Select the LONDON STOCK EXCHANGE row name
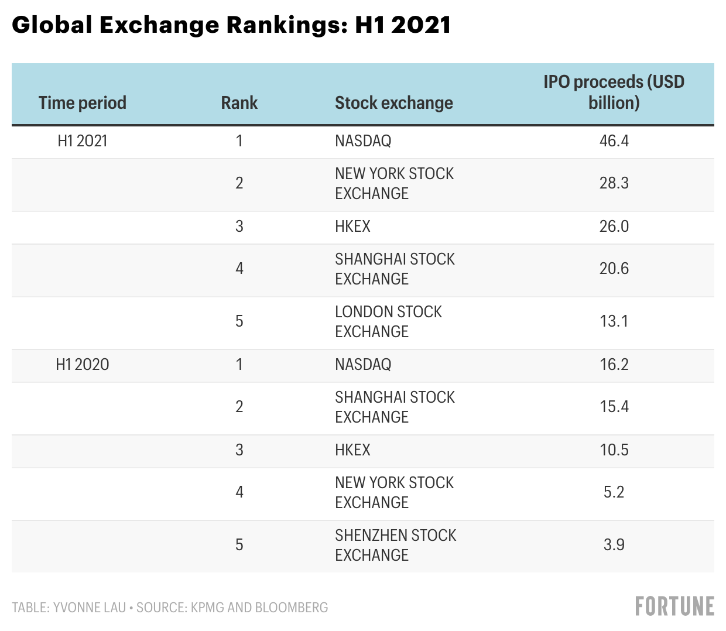 [x=388, y=321]
